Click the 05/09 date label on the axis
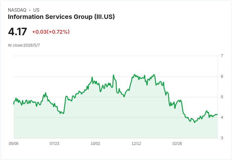Screen dimensions: 232x160 [x=14, y=143]
